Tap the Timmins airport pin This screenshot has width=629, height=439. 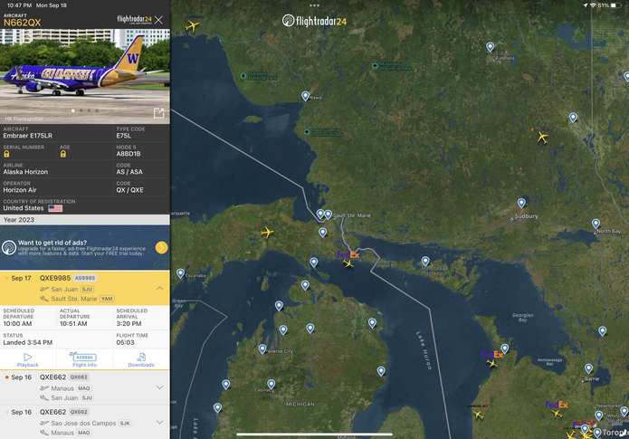(x=490, y=47)
